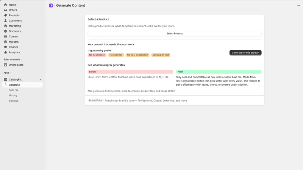
Task: Click the pin dot beside CatalogFix
Action: coord(40,80)
